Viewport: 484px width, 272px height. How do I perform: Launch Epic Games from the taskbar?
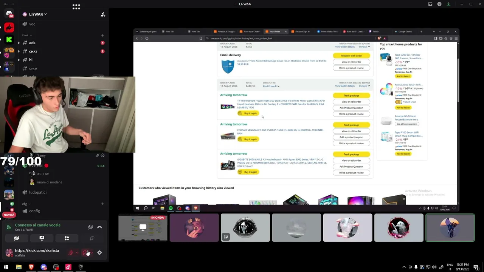[x=81, y=267]
